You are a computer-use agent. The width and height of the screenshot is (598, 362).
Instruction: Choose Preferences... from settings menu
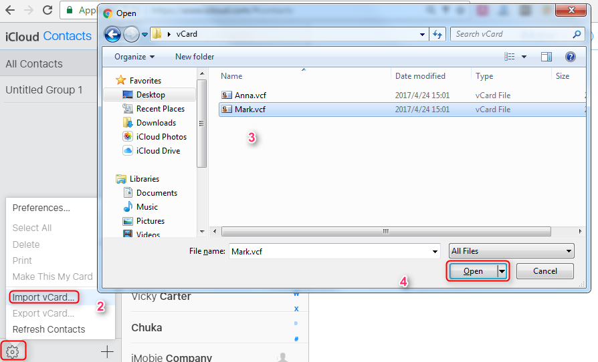tap(41, 208)
